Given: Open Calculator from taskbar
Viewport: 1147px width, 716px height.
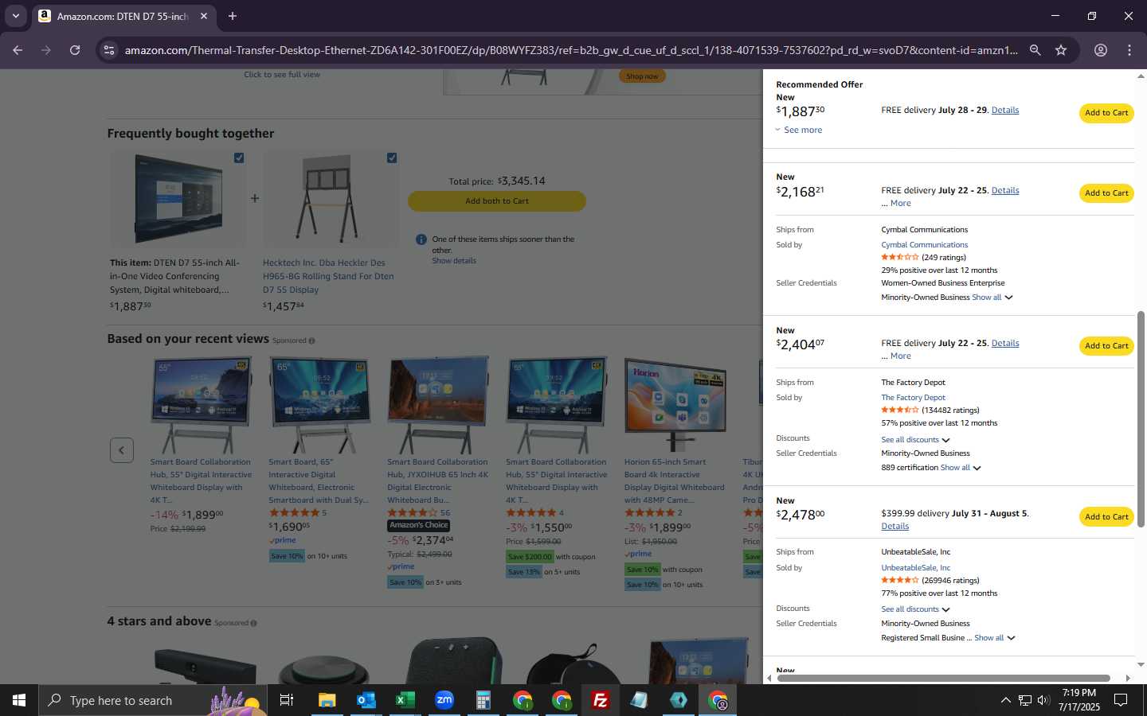Looking at the screenshot, I should (x=483, y=700).
